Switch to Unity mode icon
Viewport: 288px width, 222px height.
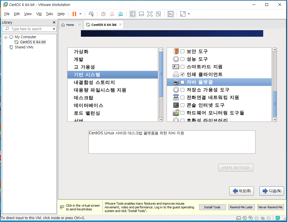[x=158, y=14]
